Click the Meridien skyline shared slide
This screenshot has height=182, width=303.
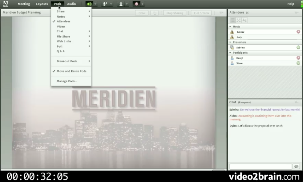pyautogui.click(x=114, y=93)
